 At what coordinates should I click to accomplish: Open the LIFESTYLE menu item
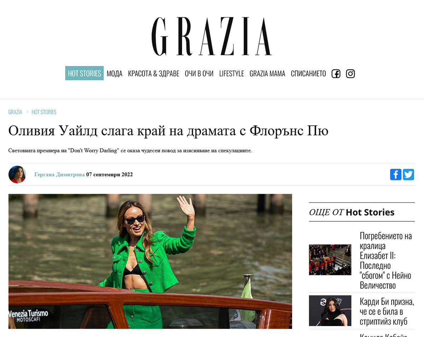click(x=231, y=74)
